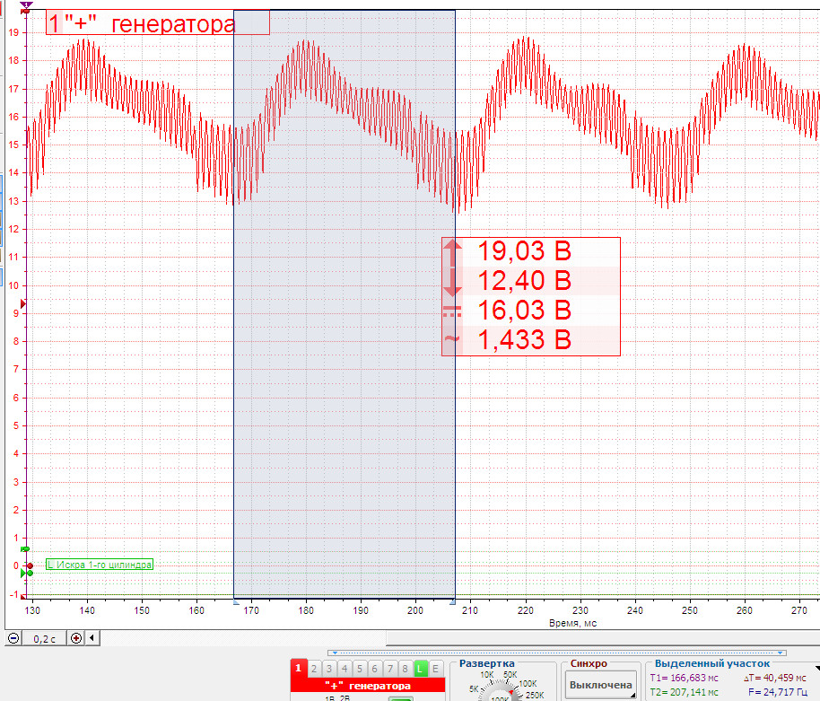This screenshot has height=701, width=820.
Task: Select the channel 3 tab
Action: [x=329, y=669]
